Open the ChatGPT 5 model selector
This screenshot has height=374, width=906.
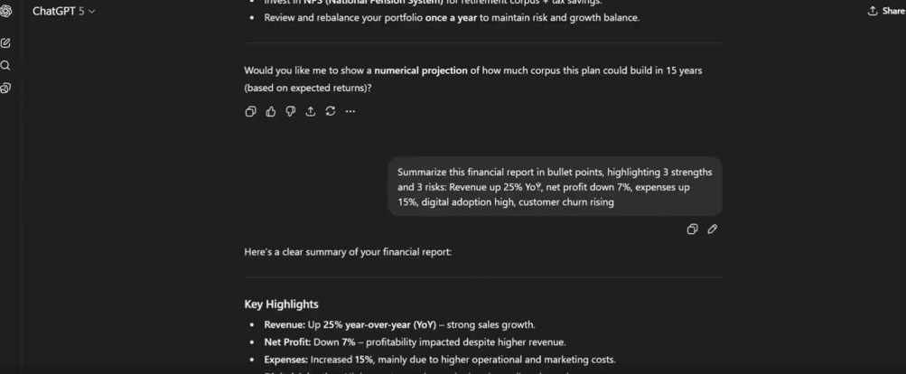pyautogui.click(x=63, y=11)
